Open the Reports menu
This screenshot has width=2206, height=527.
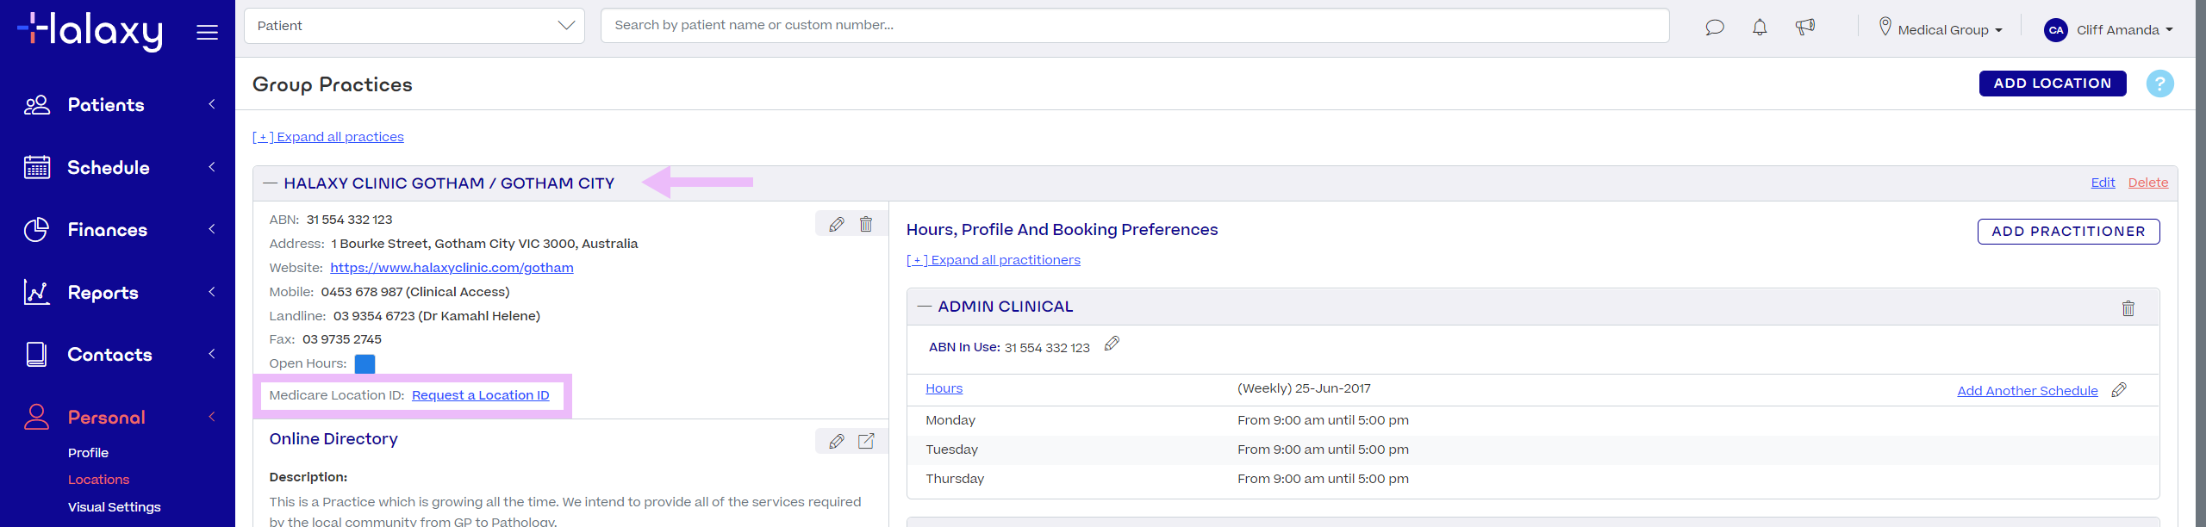103,293
